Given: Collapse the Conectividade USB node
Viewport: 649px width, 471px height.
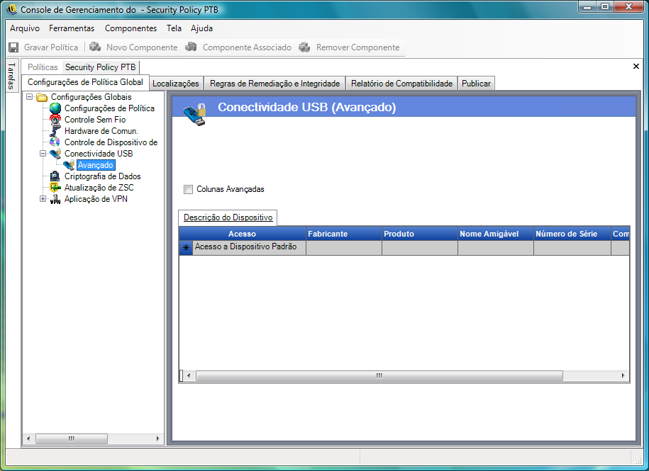Looking at the screenshot, I should pos(43,153).
